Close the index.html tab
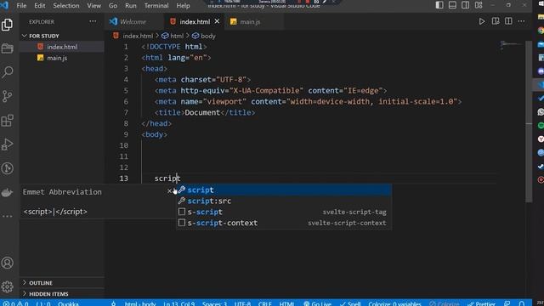The width and height of the screenshot is (544, 306). click(x=217, y=21)
